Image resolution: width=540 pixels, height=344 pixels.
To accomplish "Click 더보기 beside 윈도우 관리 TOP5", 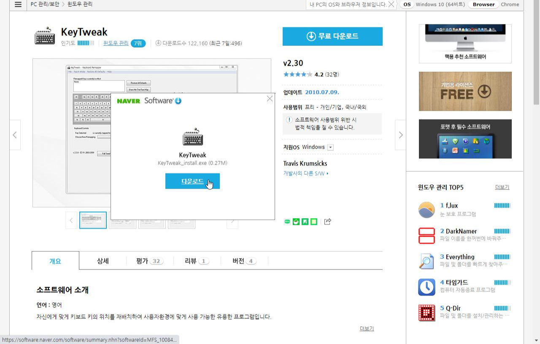I will coord(502,187).
